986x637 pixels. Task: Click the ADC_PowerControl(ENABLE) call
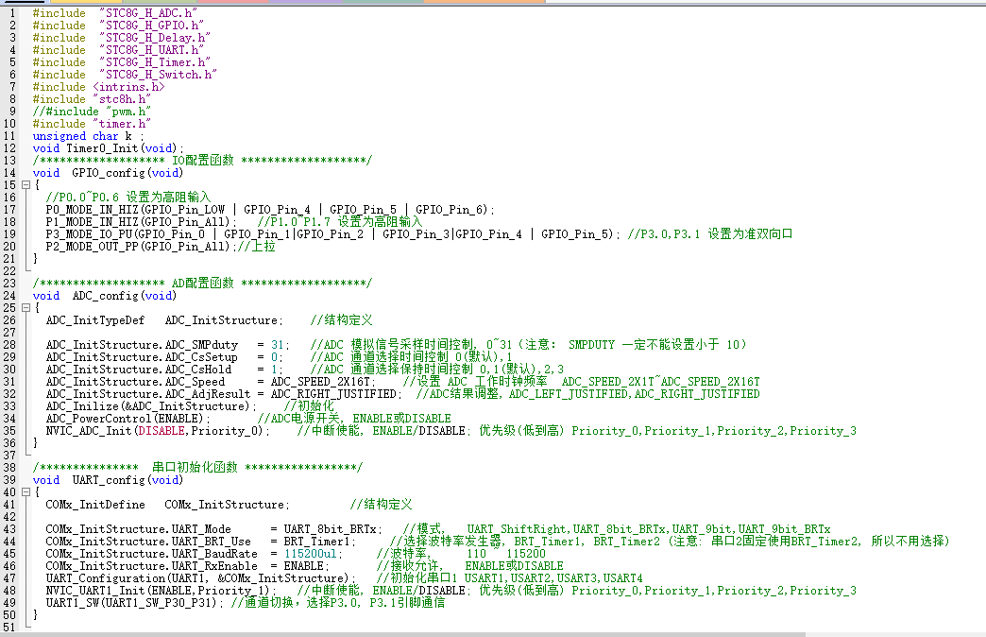[x=128, y=419]
